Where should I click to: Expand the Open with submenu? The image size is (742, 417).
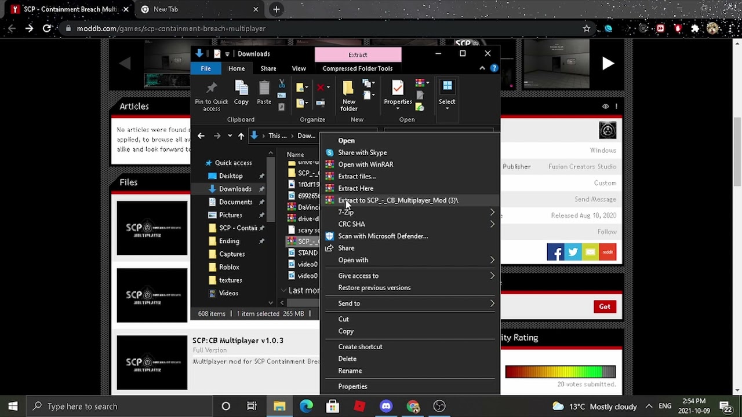[x=492, y=260]
